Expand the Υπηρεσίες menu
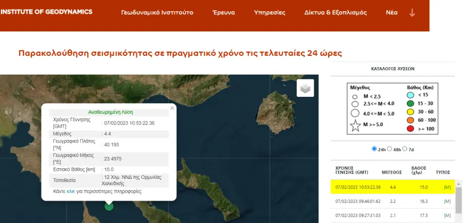 click(x=270, y=12)
